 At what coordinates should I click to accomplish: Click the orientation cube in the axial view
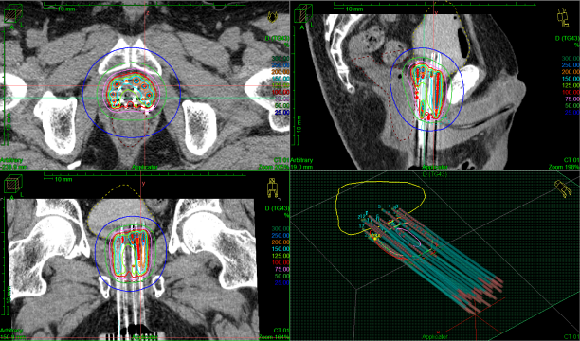(x=13, y=14)
